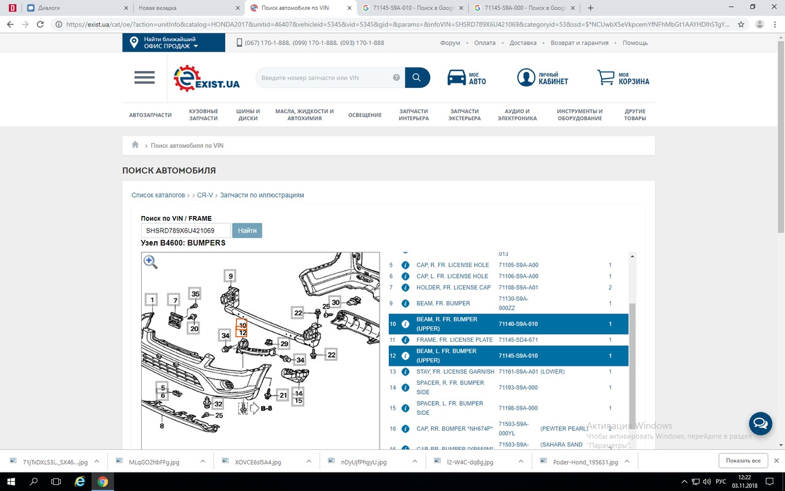Click info icon for PEWTER PEARL bumper cap

[405, 428]
